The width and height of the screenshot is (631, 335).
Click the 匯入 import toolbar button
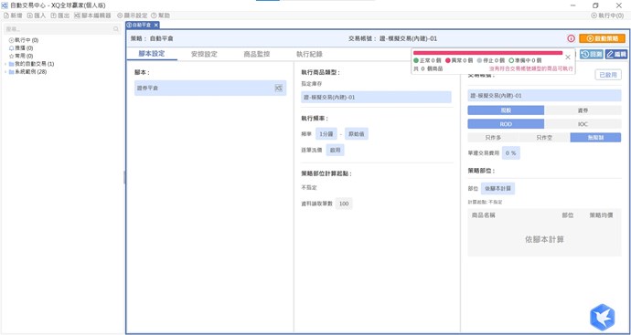pos(37,16)
